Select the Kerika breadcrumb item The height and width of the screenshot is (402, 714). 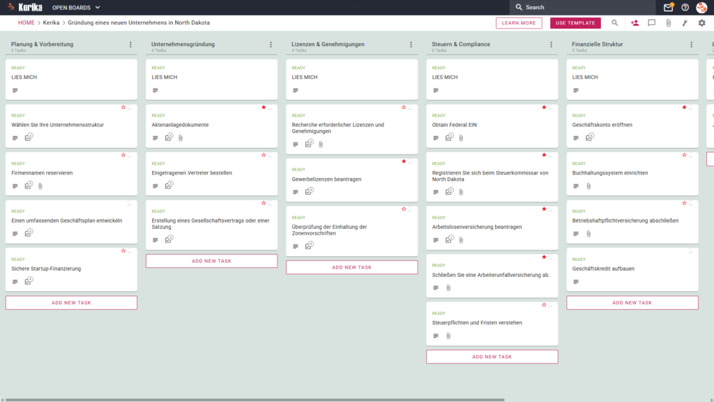[x=51, y=23]
